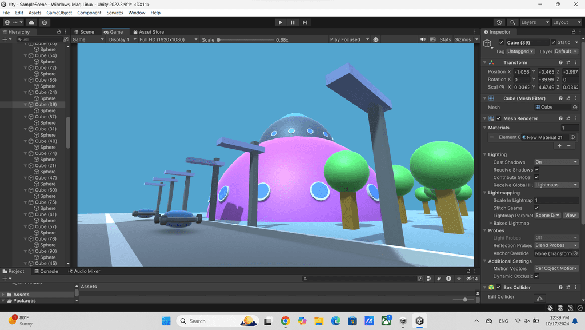This screenshot has width=585, height=330.
Task: Open the mesh object picker for Cube
Action: [x=575, y=107]
